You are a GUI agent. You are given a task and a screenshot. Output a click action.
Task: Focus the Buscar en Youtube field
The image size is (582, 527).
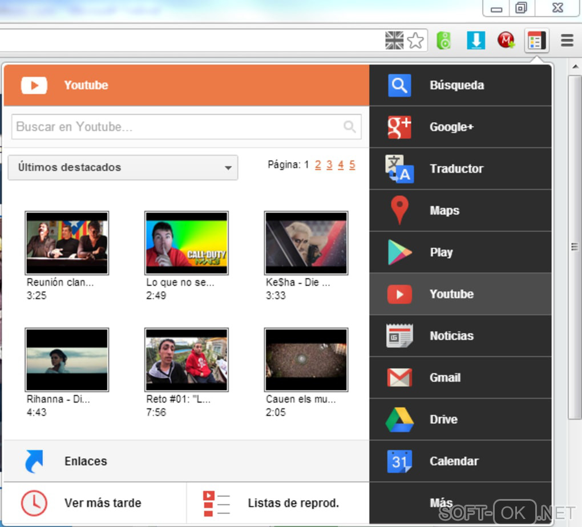[x=187, y=127]
